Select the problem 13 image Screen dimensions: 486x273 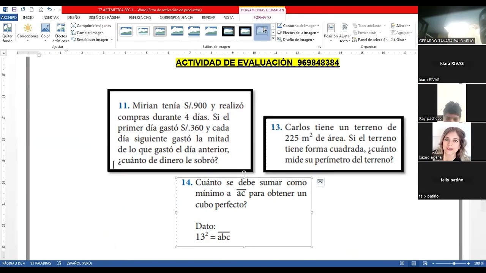(x=333, y=144)
